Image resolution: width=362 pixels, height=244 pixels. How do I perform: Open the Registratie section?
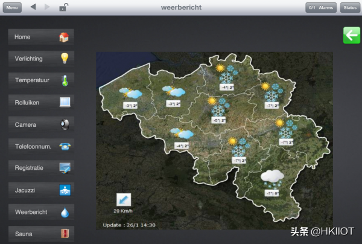pyautogui.click(x=41, y=168)
